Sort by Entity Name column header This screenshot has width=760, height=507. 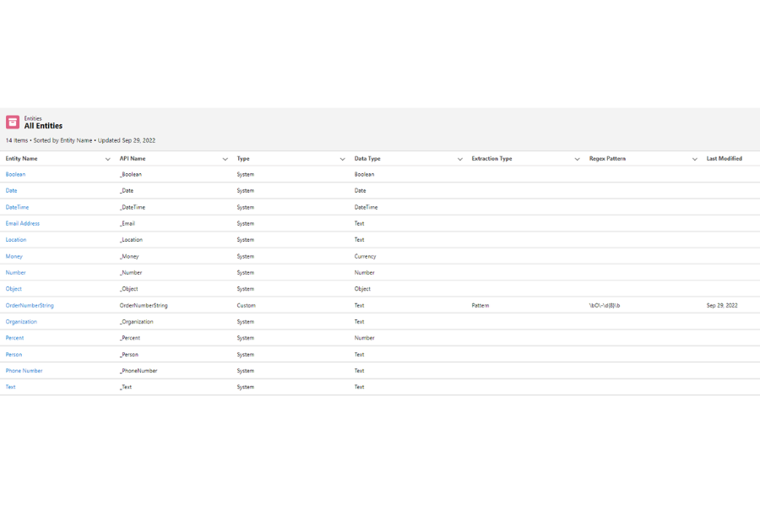(x=22, y=159)
